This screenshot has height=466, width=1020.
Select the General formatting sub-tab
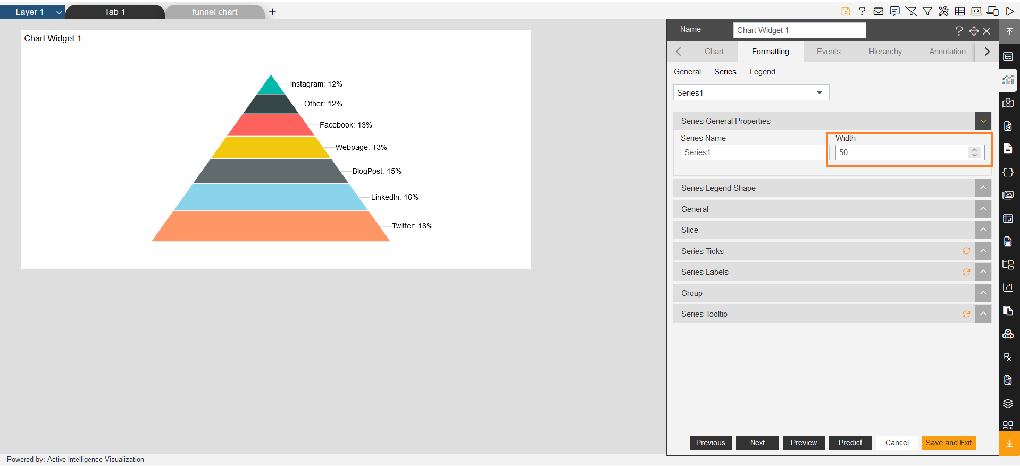tap(687, 72)
